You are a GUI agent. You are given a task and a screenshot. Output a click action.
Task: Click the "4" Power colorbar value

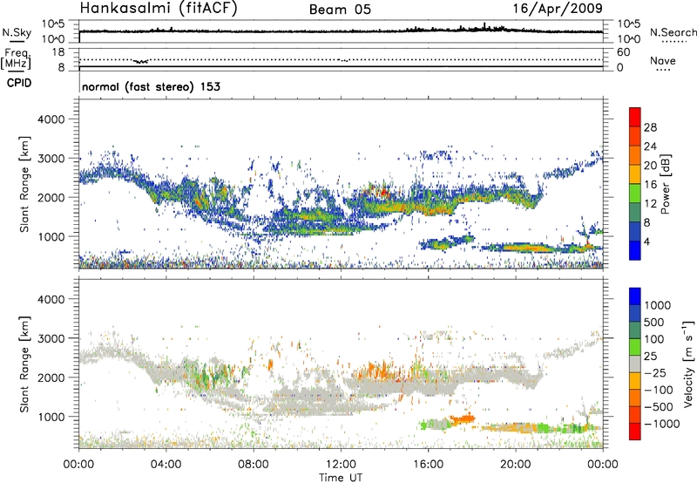(646, 241)
